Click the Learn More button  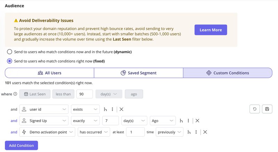tap(211, 30)
